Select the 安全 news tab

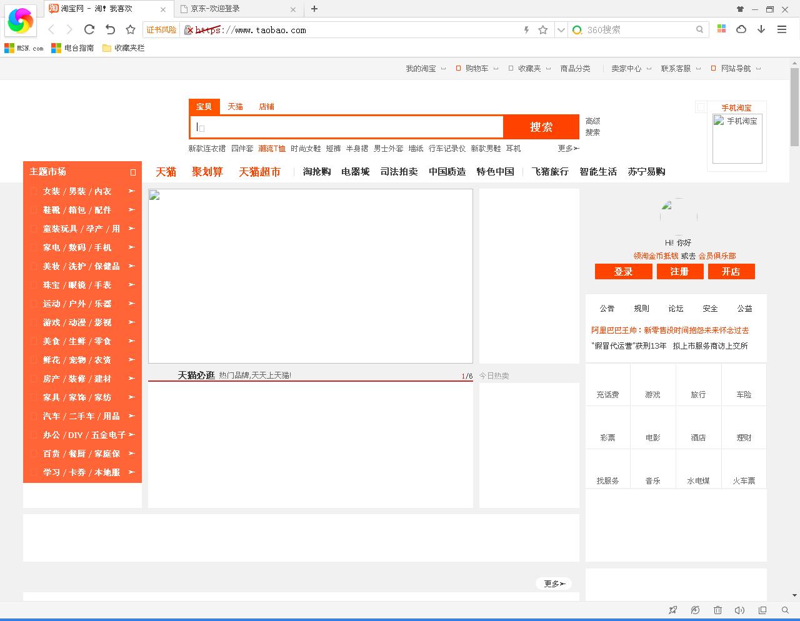point(710,309)
